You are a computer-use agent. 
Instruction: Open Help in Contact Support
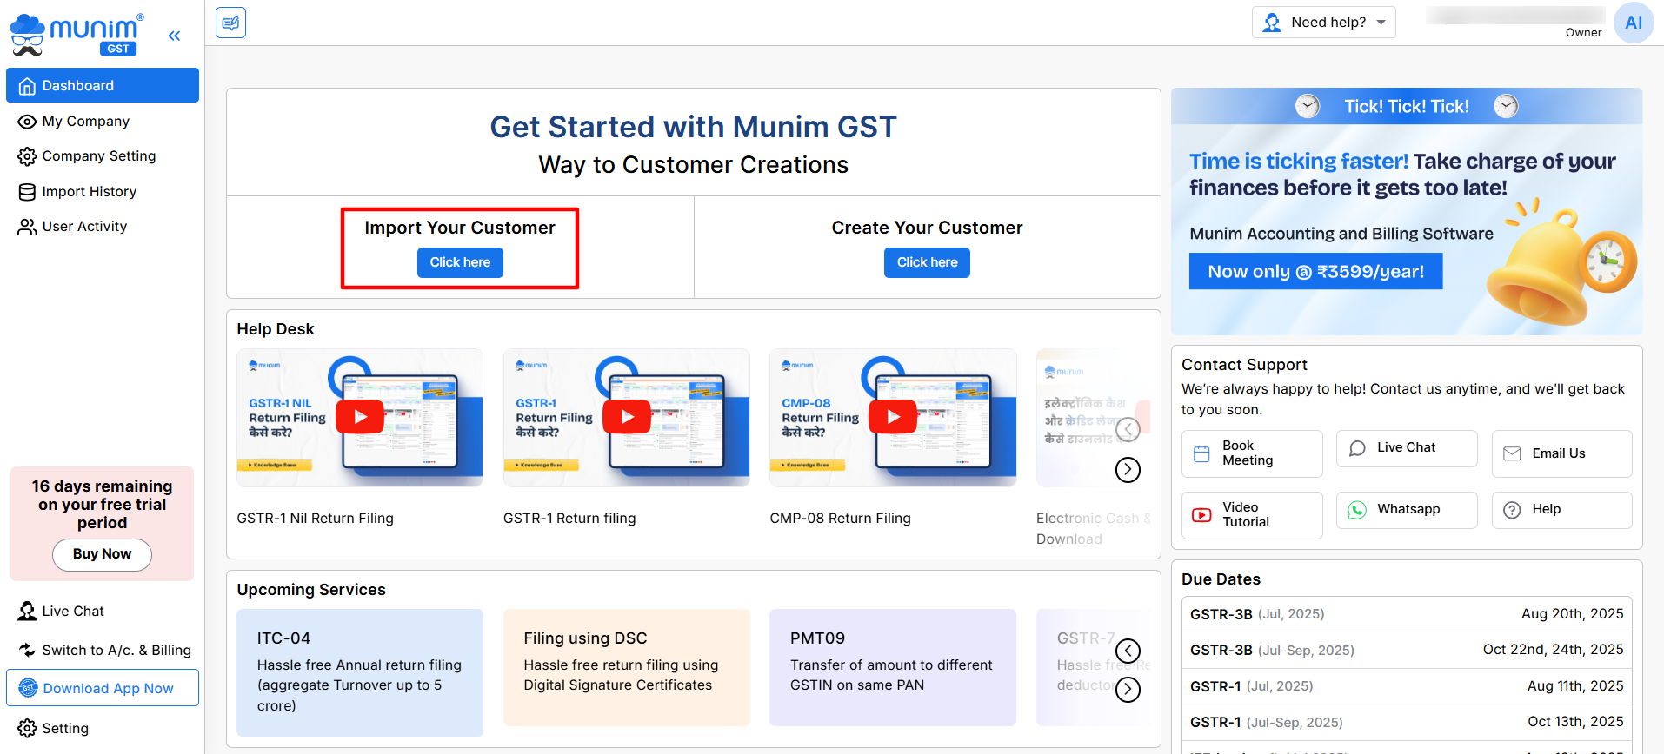pyautogui.click(x=1561, y=510)
